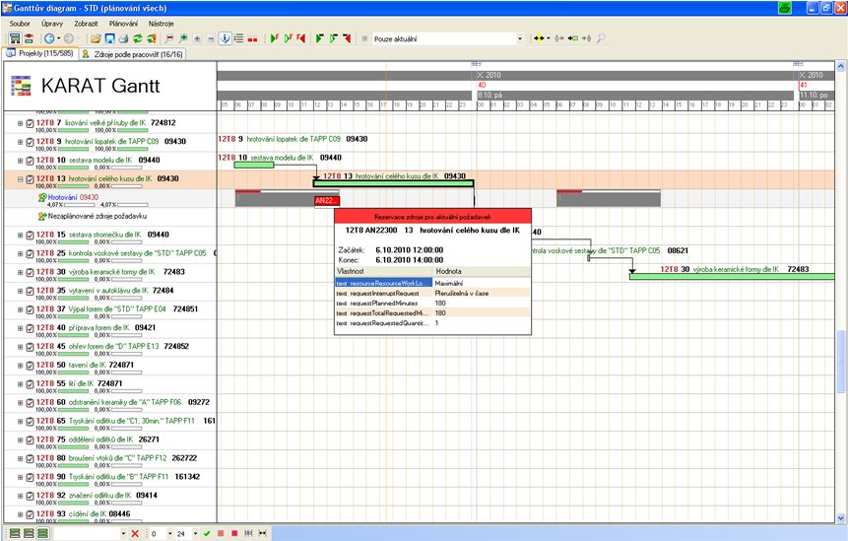Click the green refresh arrows icon
Viewport: 848px width, 541px height.
click(x=138, y=38)
